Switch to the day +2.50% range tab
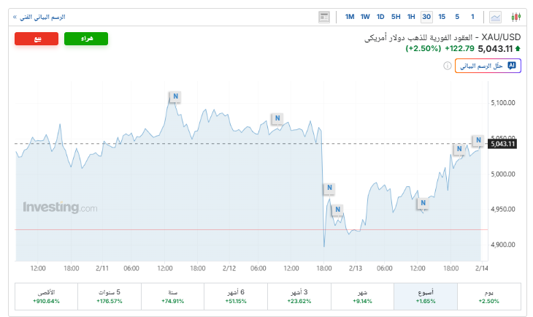533x317 pixels. [x=488, y=296]
